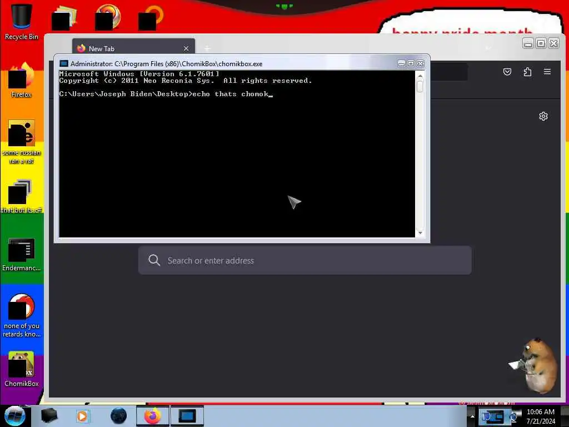Open the Endermanc... desktop icon
The height and width of the screenshot is (427, 569).
pos(22,254)
